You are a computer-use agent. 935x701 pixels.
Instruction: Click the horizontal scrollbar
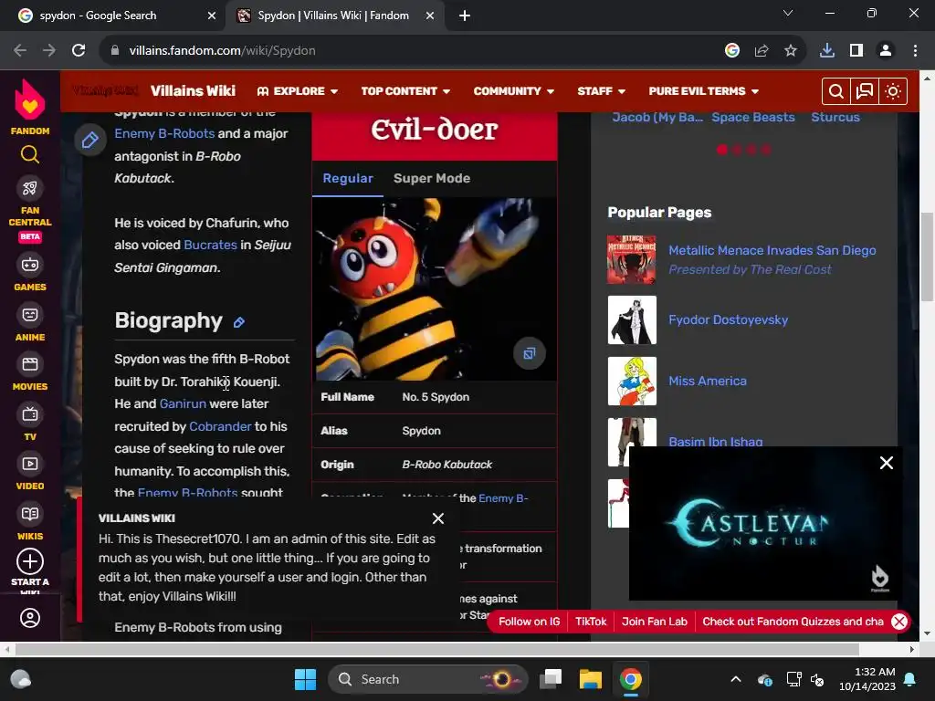click(437, 649)
